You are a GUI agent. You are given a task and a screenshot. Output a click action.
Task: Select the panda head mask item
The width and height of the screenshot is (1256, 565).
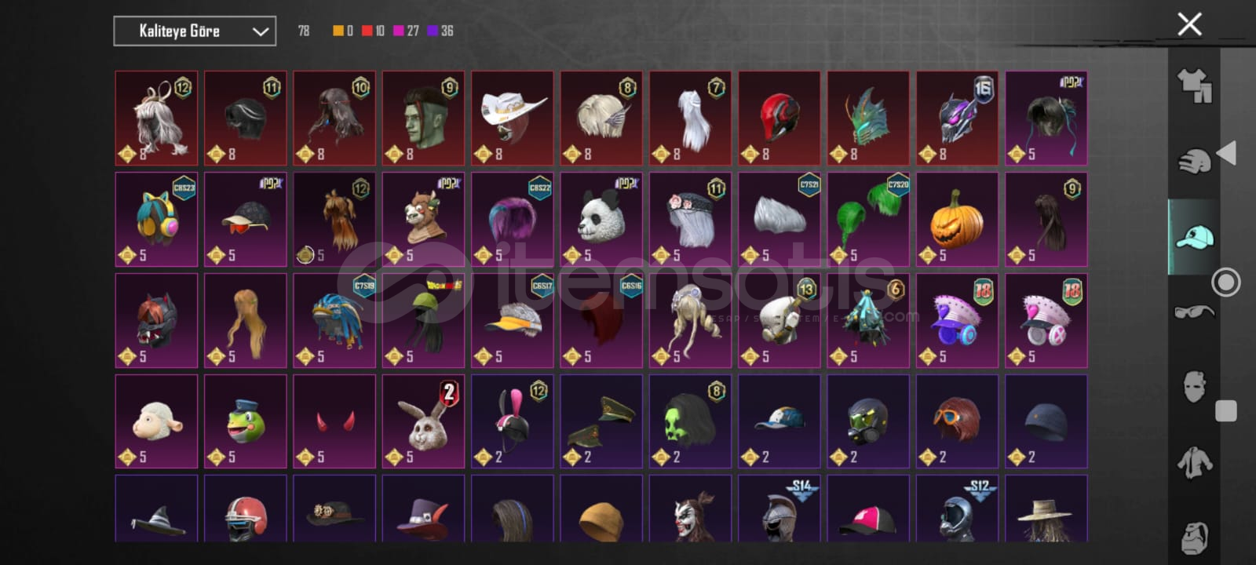point(601,220)
